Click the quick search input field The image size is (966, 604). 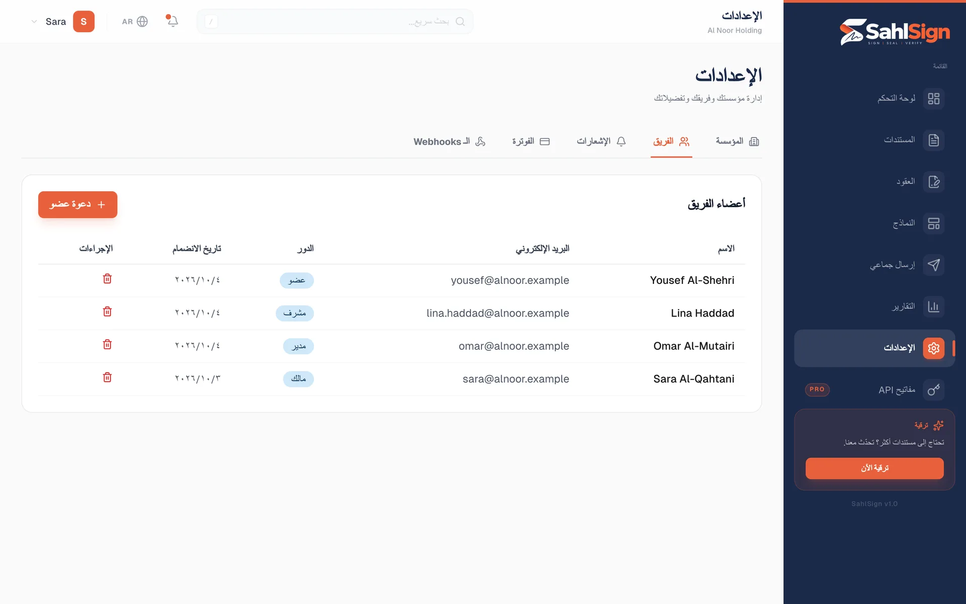pyautogui.click(x=335, y=22)
